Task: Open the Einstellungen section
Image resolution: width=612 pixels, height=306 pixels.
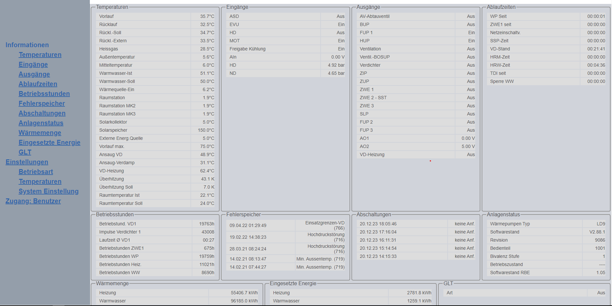Action: click(x=27, y=162)
